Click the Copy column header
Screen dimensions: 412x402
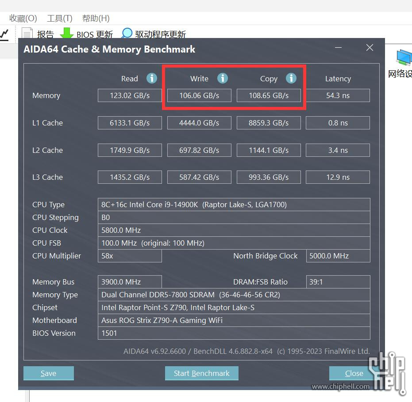coord(269,79)
